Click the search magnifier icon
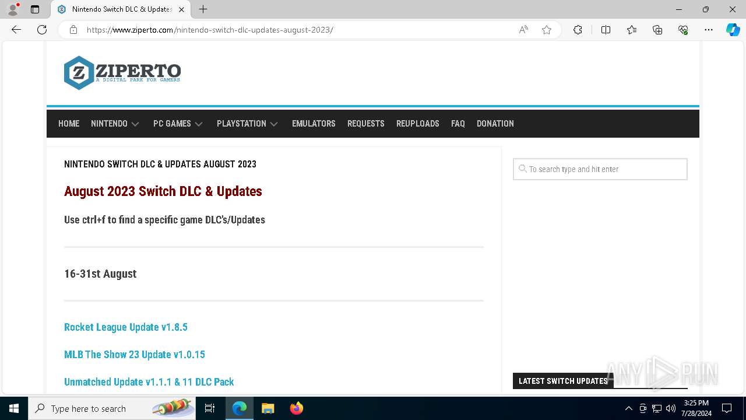Image resolution: width=746 pixels, height=420 pixels. (523, 169)
